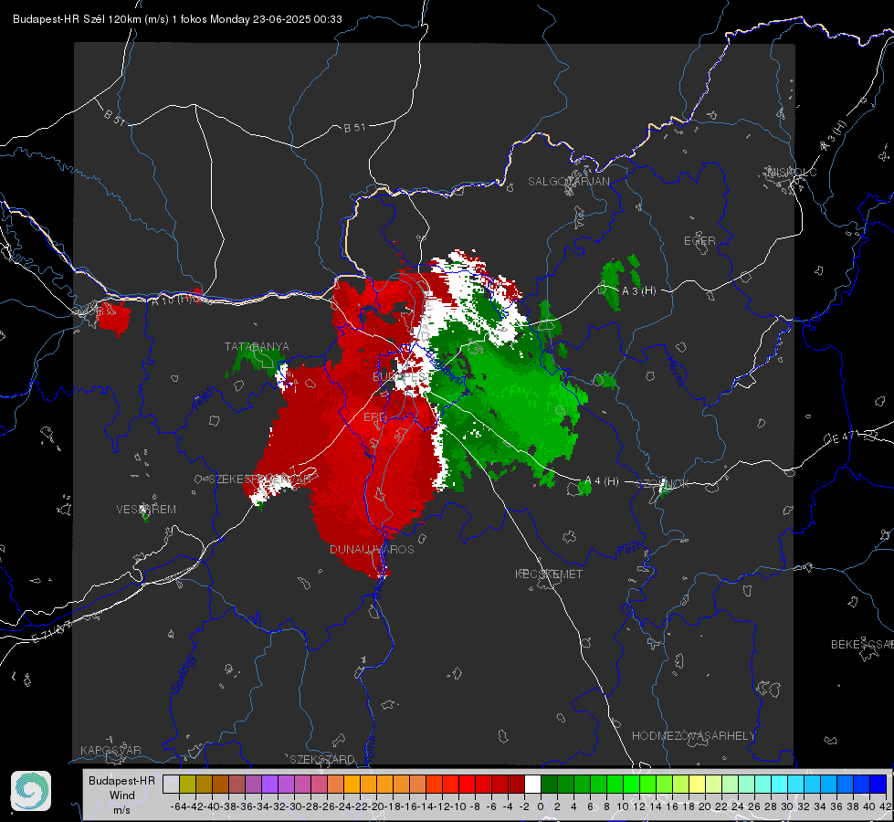This screenshot has height=822, width=894.
Task: Pick the purple swatch between -34 and -32
Action: coord(269,784)
